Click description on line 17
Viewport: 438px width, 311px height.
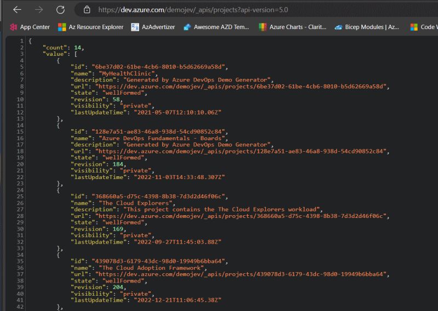coord(197,145)
